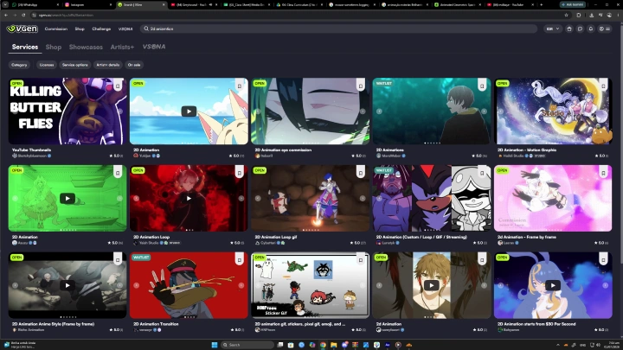This screenshot has width=623, height=350.
Task: Next image arrow on eye commission card
Action: click(363, 111)
